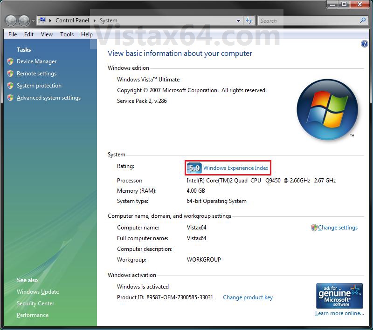Screen dimensions: 373x330
Task: Open the Help menu
Action: click(87, 34)
